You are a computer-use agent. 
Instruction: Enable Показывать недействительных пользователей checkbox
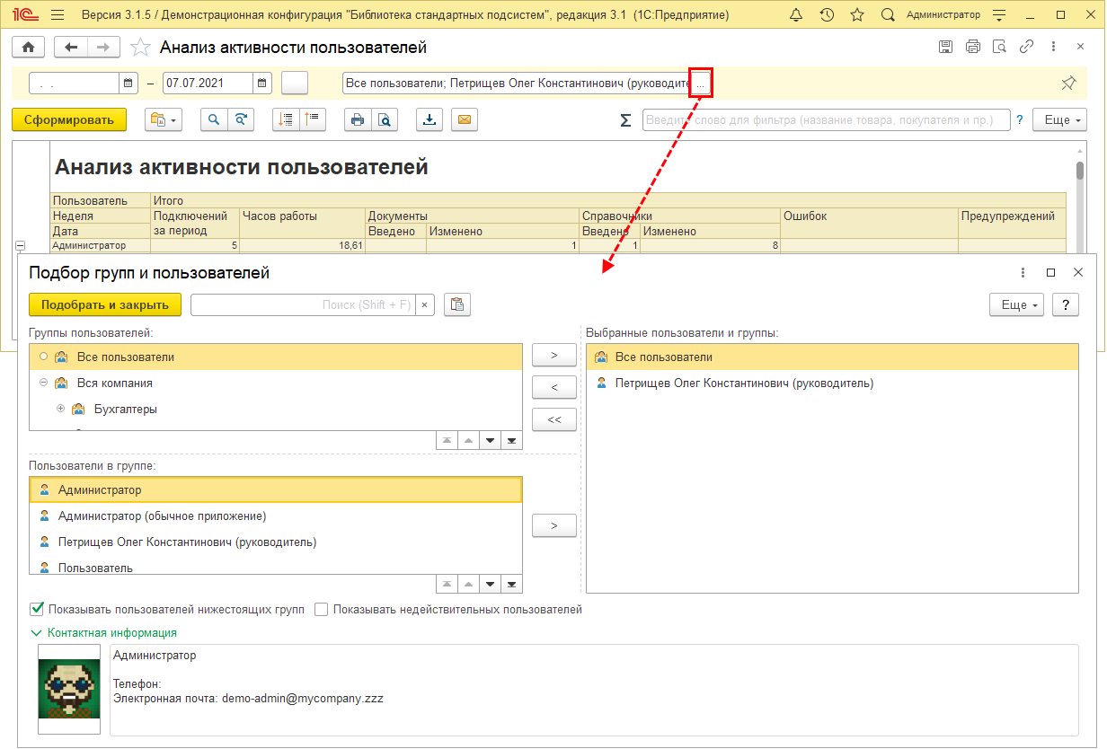[321, 609]
